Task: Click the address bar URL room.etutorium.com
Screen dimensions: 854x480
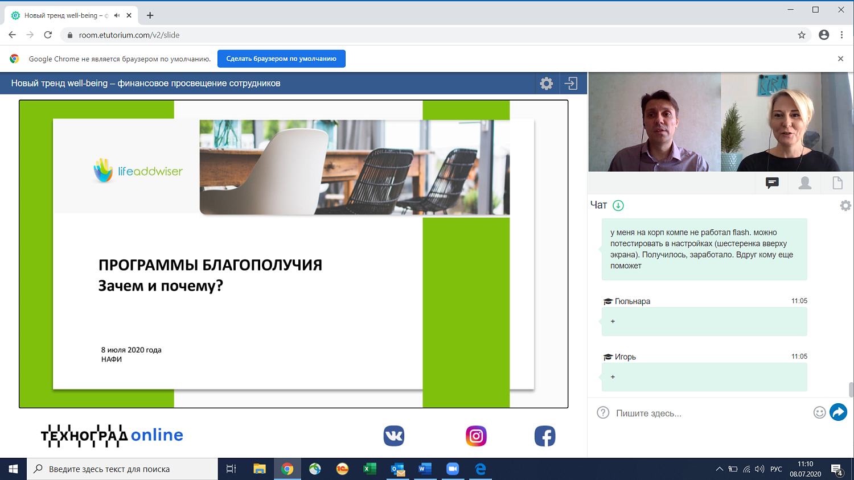Action: [129, 35]
